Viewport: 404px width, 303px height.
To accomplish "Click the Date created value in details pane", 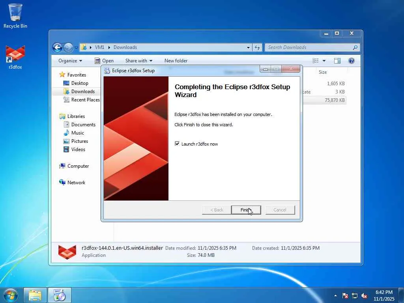I will tap(300, 248).
